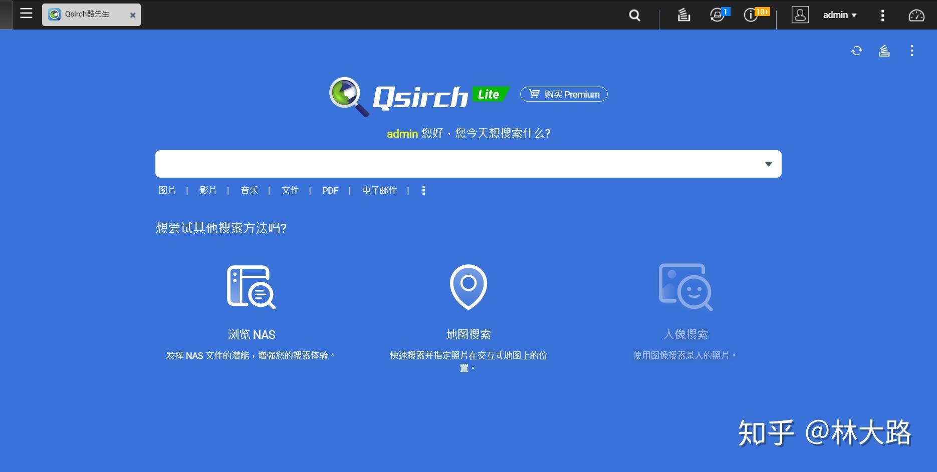Screen dimensions: 937x472
Task: Open the top bar search icon
Action: point(634,15)
